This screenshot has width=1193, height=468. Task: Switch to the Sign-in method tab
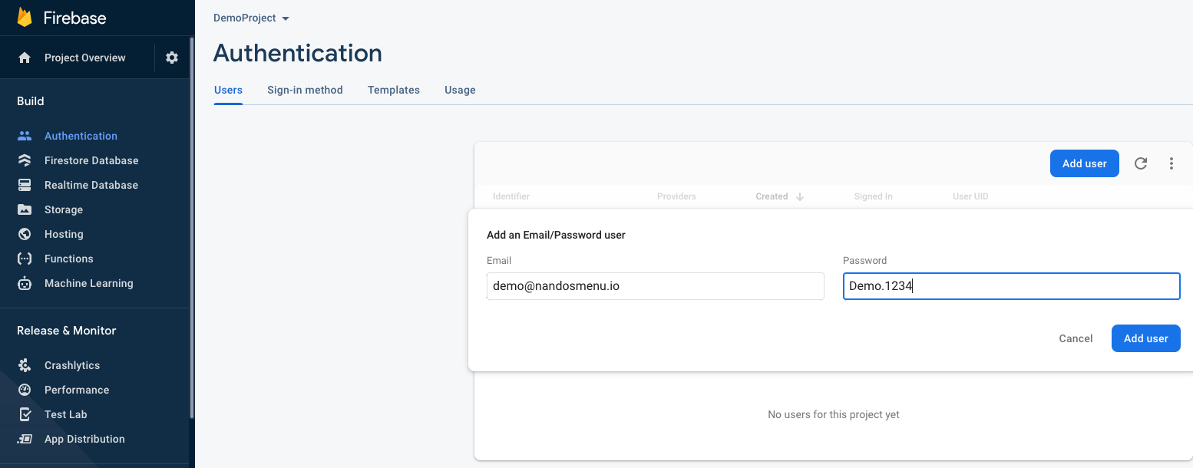[x=305, y=90]
